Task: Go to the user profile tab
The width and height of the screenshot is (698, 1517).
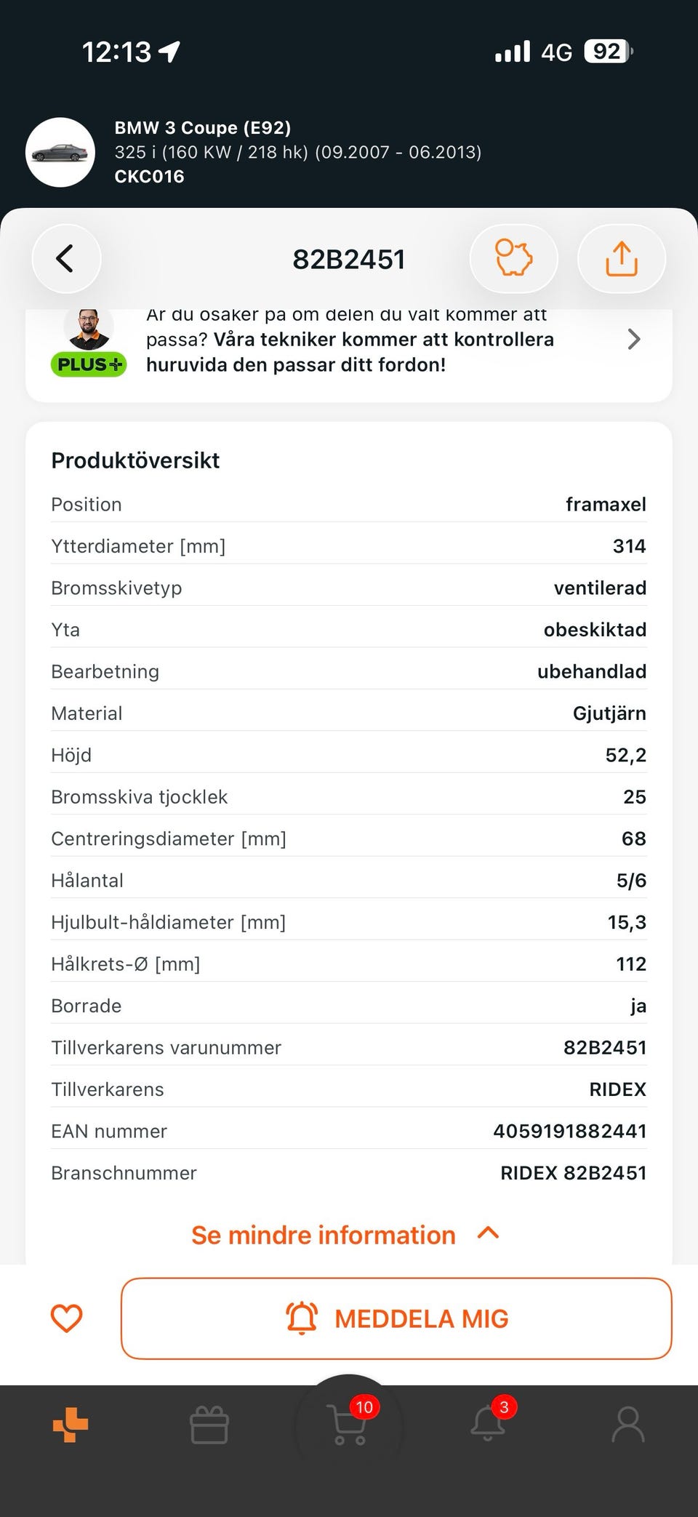Action: click(x=628, y=1424)
